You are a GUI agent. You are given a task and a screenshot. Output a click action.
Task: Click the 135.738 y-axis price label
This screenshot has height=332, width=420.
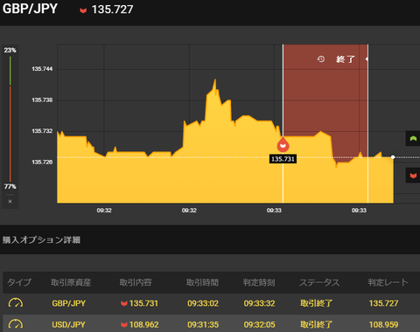[42, 100]
